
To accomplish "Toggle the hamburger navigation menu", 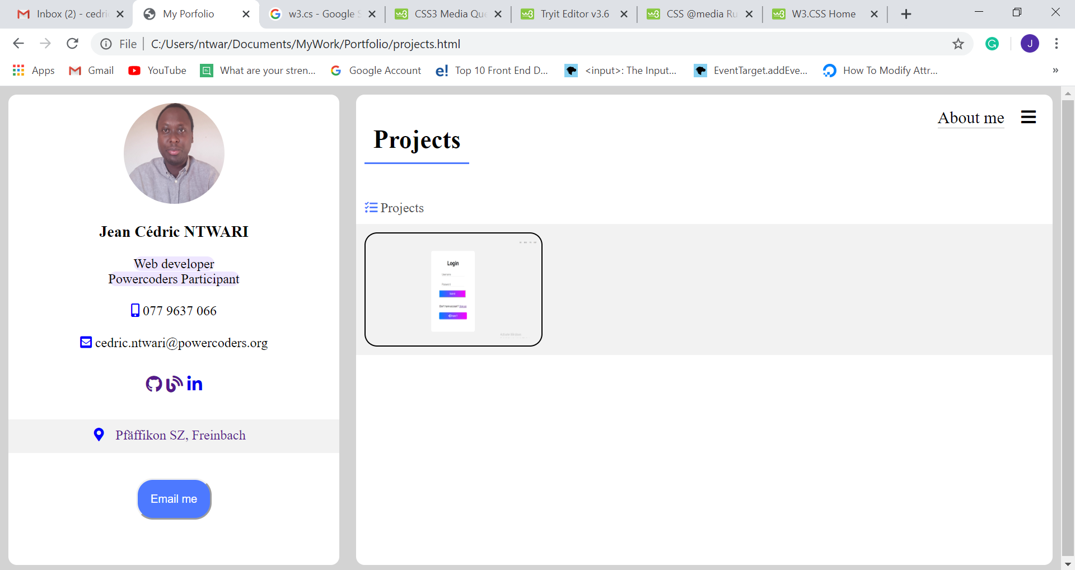I will [x=1029, y=117].
